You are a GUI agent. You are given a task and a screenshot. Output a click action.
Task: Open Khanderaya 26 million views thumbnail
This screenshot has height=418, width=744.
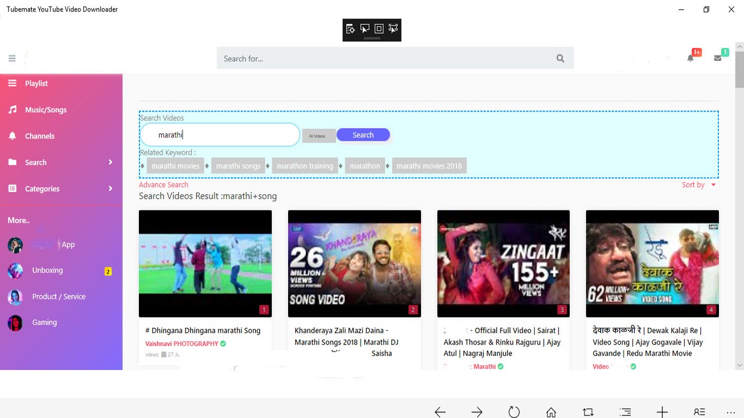[355, 263]
